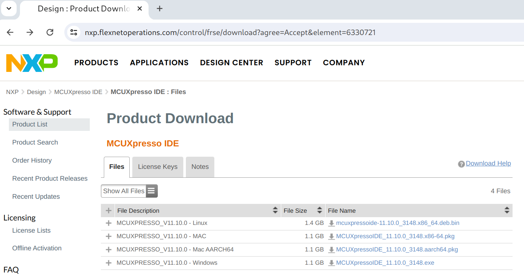Download MCUXpressoIDE_11.10.0_3148.exe
524x278 pixels.
385,263
